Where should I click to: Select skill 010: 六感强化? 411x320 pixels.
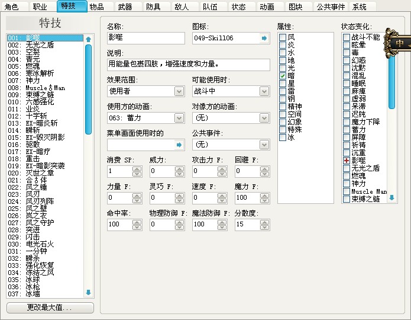(45, 102)
